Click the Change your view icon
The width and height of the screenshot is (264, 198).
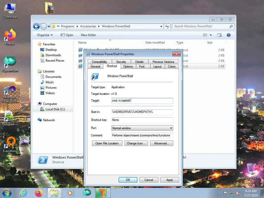coord(205,35)
